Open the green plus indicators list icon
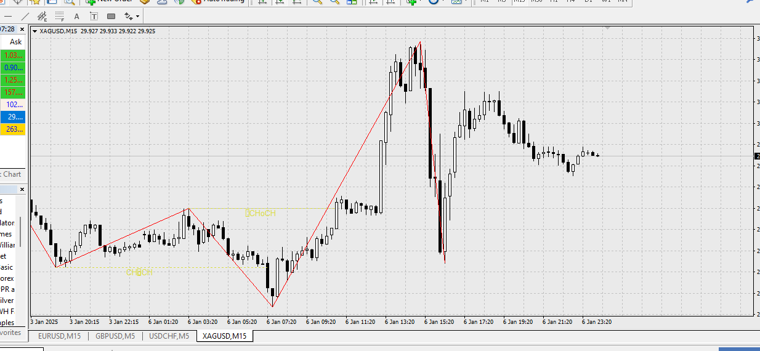The width and height of the screenshot is (760, 351). point(411,2)
